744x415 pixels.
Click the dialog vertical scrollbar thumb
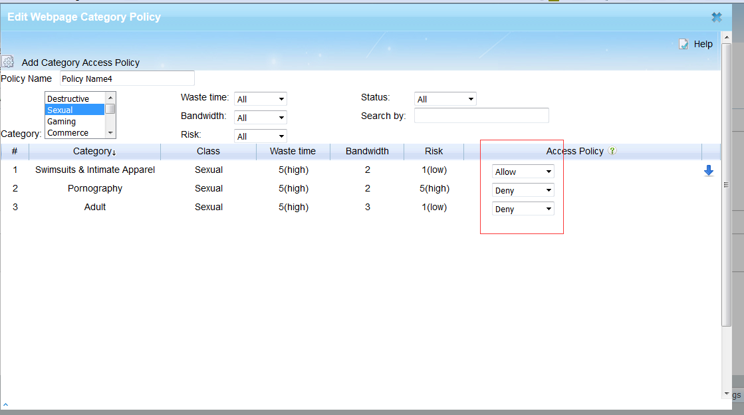click(727, 185)
